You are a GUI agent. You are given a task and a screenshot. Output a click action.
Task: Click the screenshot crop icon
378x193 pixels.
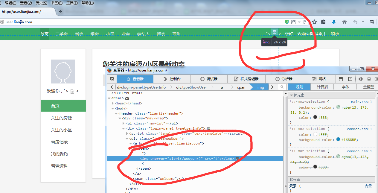(372, 22)
